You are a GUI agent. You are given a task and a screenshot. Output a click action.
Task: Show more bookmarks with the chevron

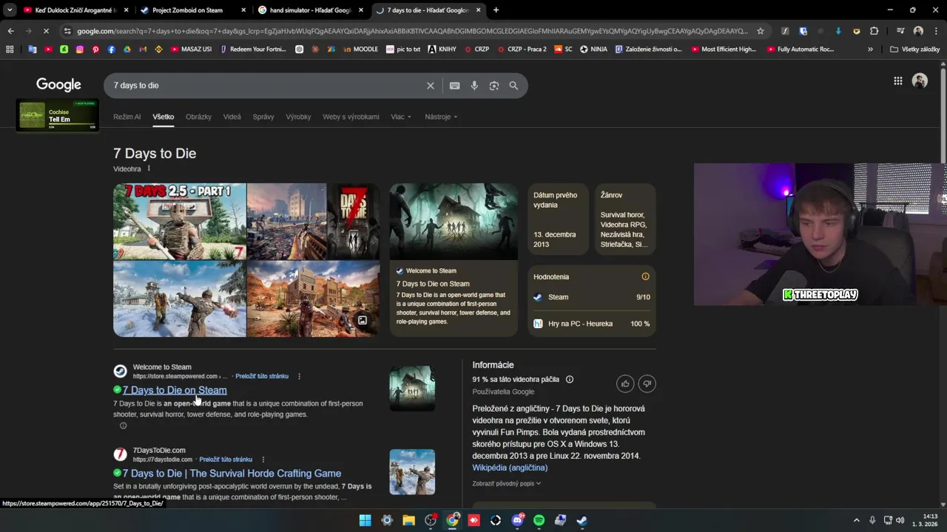[870, 50]
